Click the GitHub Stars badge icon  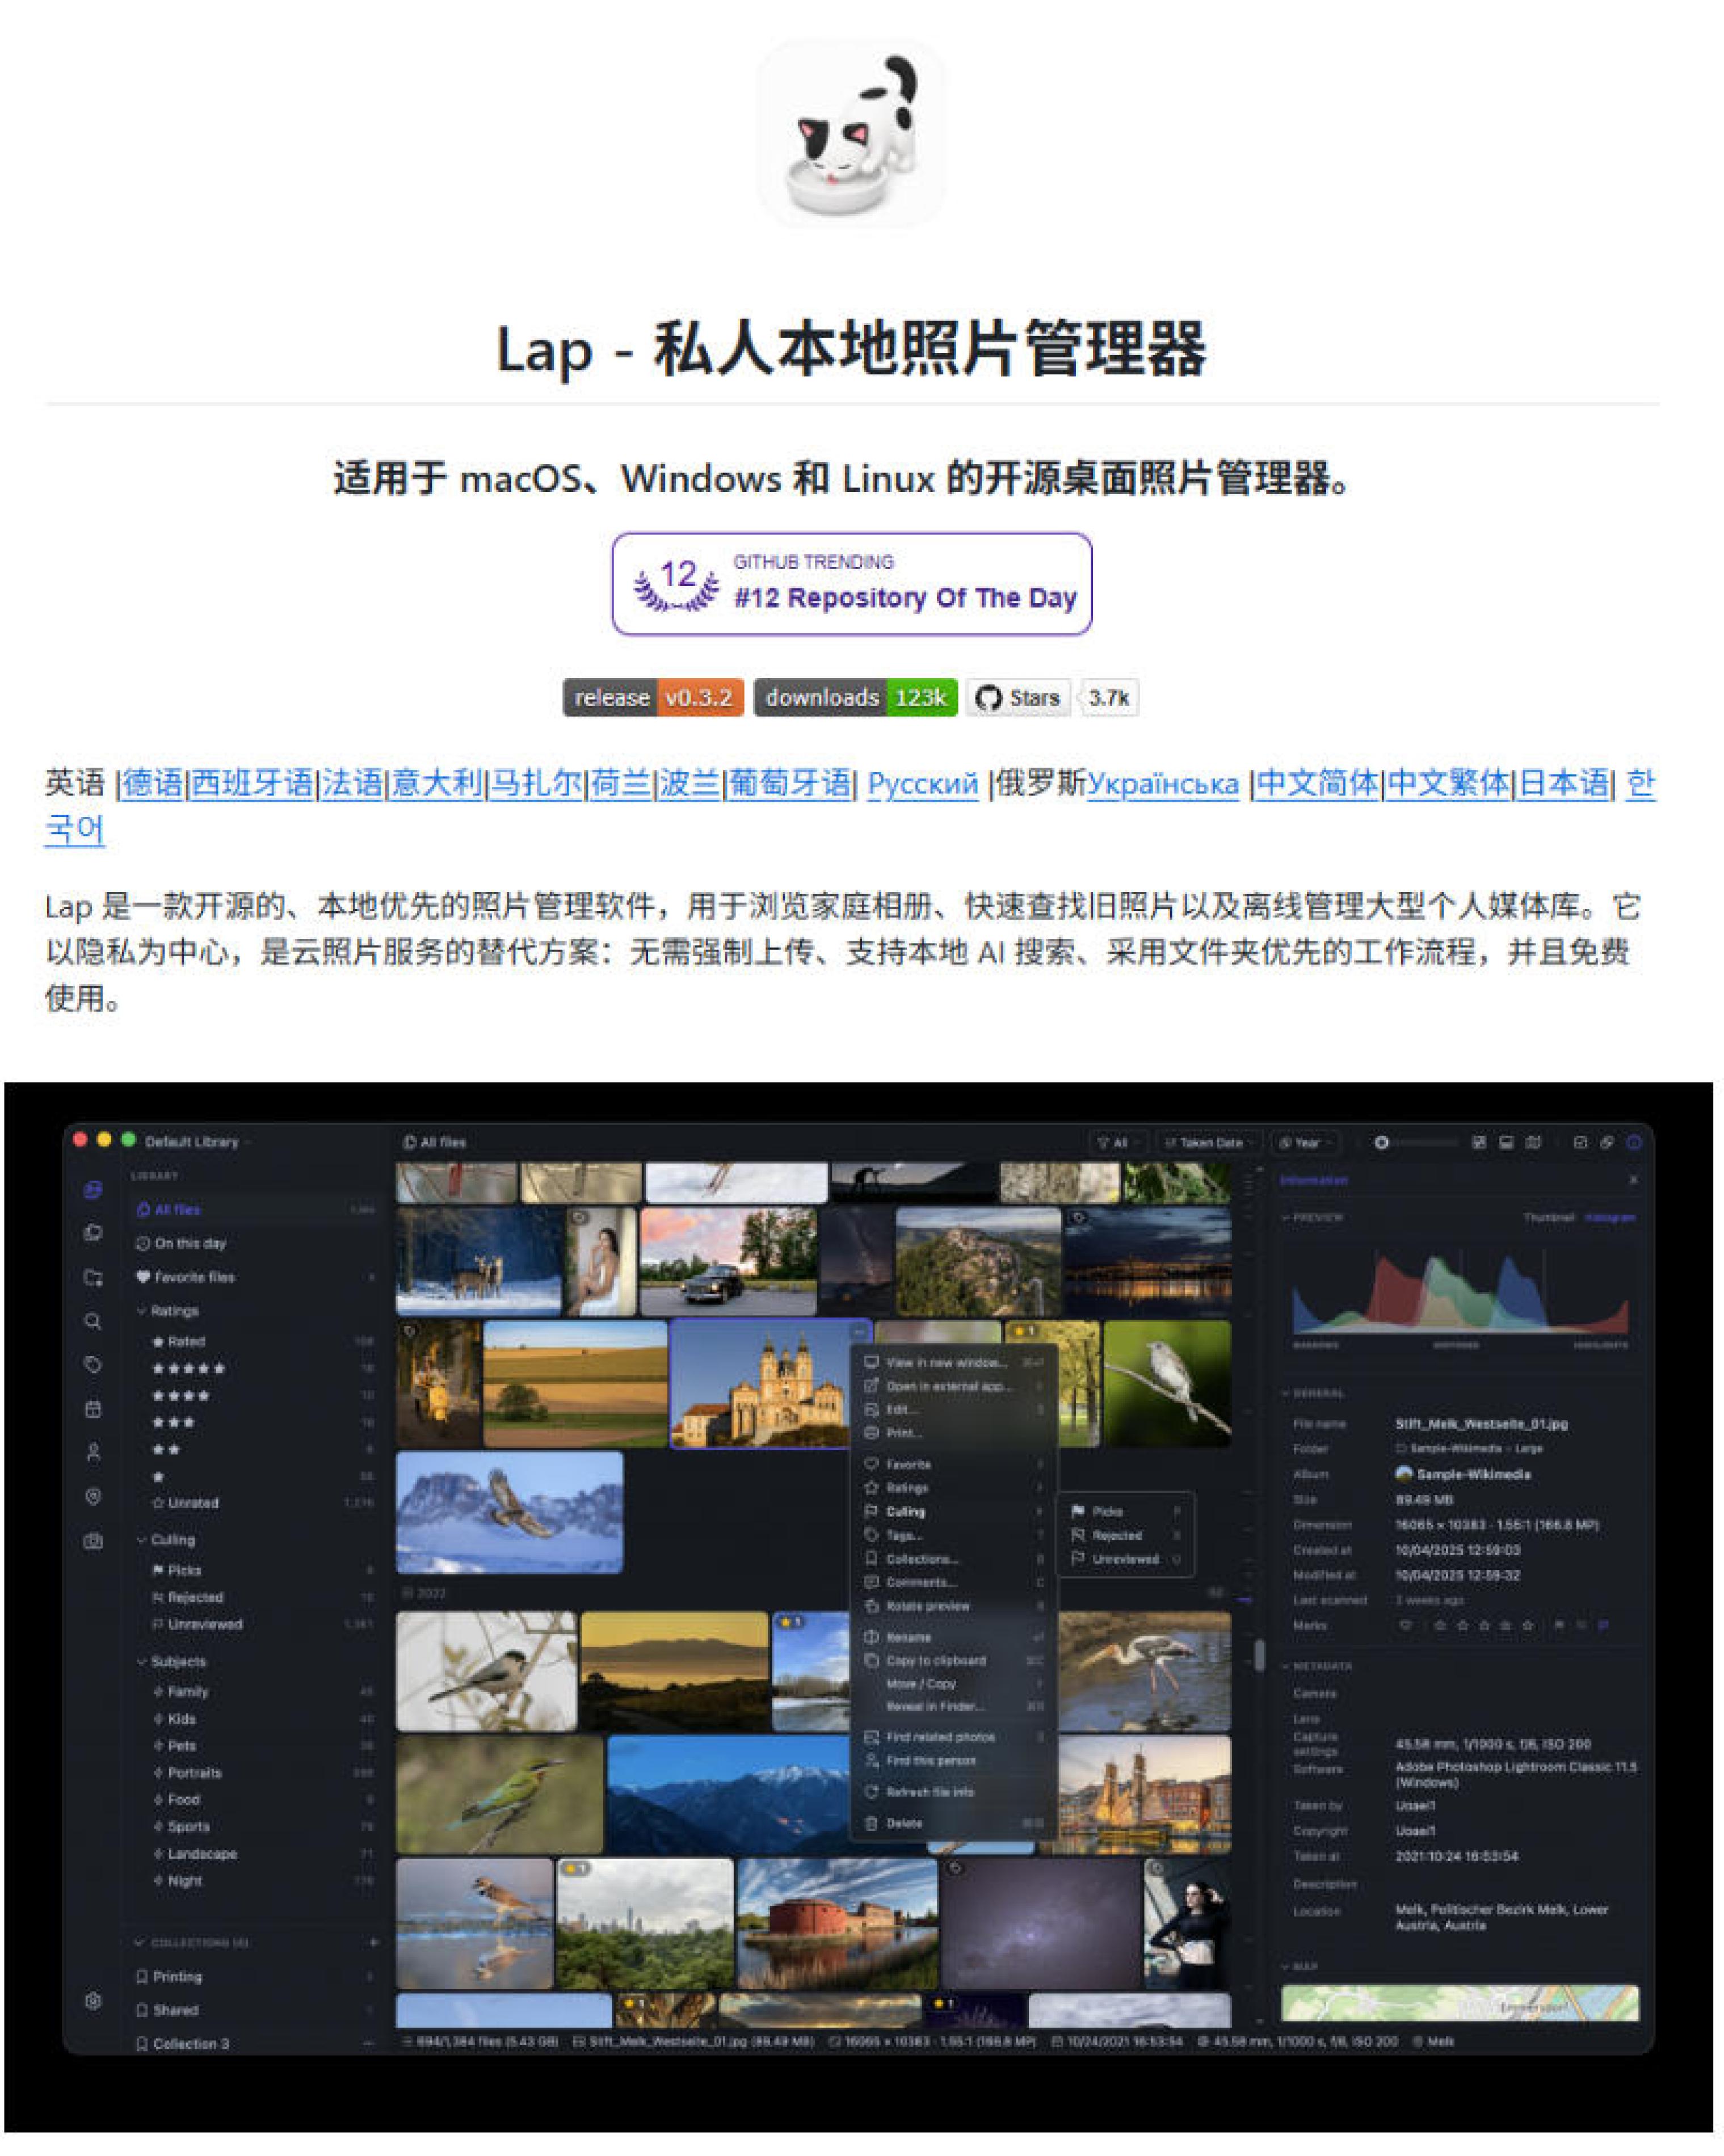pos(988,698)
